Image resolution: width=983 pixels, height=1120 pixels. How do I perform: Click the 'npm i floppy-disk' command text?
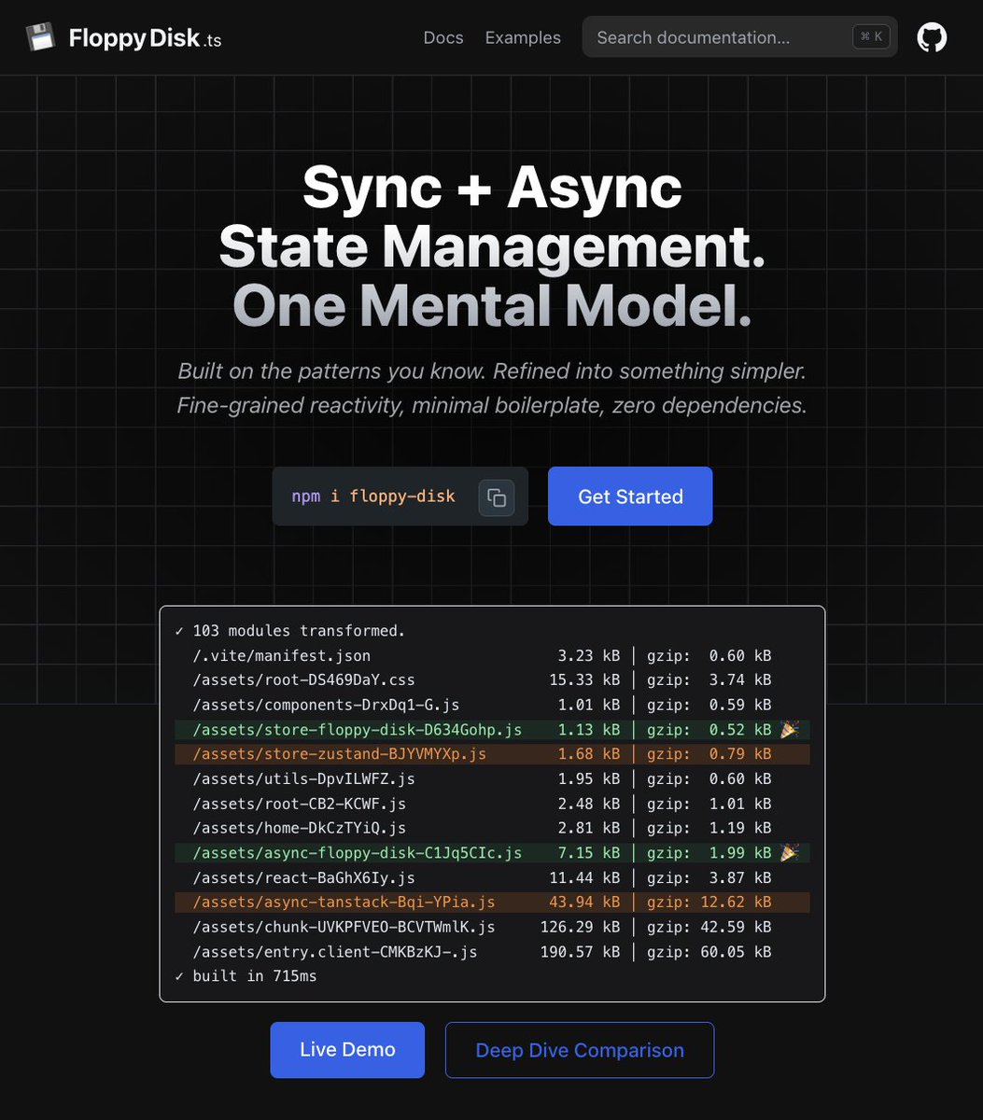(x=373, y=497)
